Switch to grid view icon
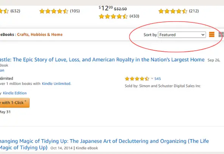 pos(221,34)
